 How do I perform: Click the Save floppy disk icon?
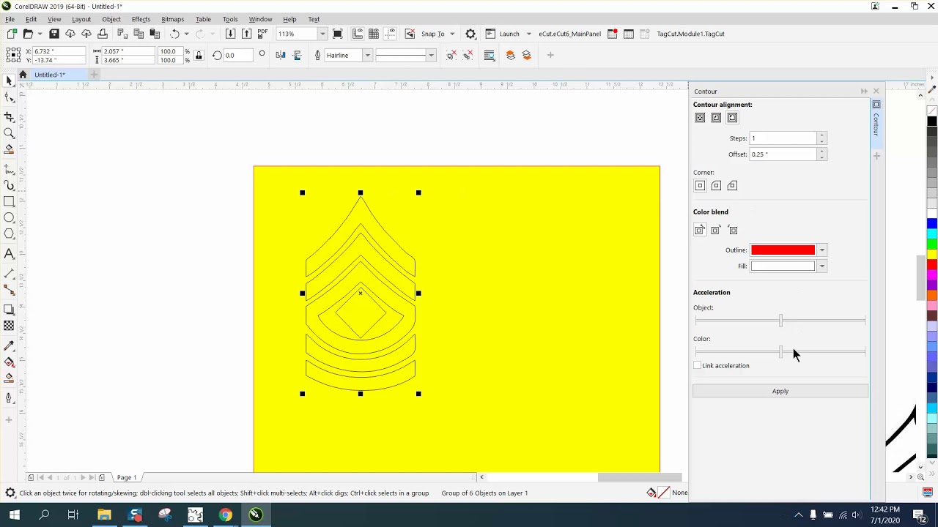click(x=54, y=34)
